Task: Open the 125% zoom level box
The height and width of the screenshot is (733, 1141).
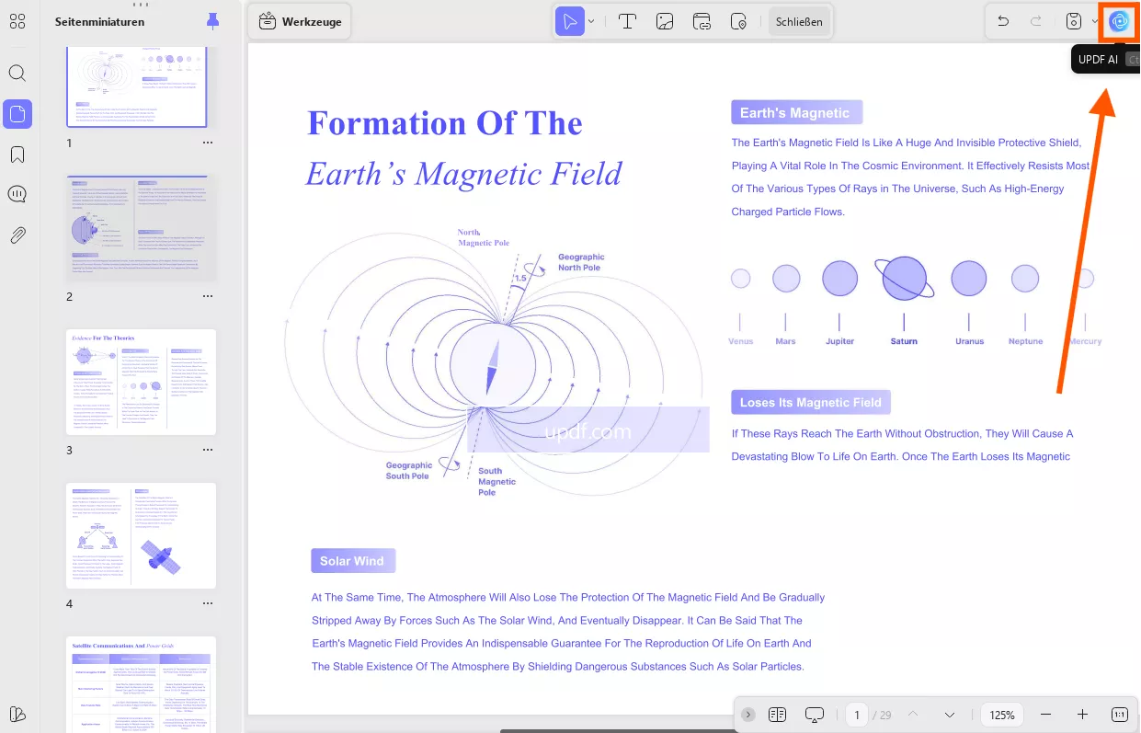Action: (x=1002, y=715)
